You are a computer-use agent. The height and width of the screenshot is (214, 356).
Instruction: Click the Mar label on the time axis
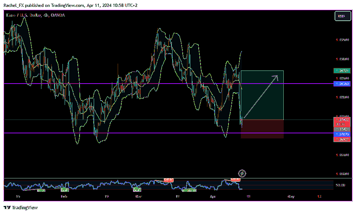138,196
